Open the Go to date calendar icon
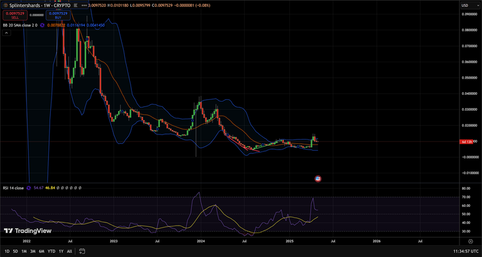The image size is (482, 257). (x=82, y=251)
